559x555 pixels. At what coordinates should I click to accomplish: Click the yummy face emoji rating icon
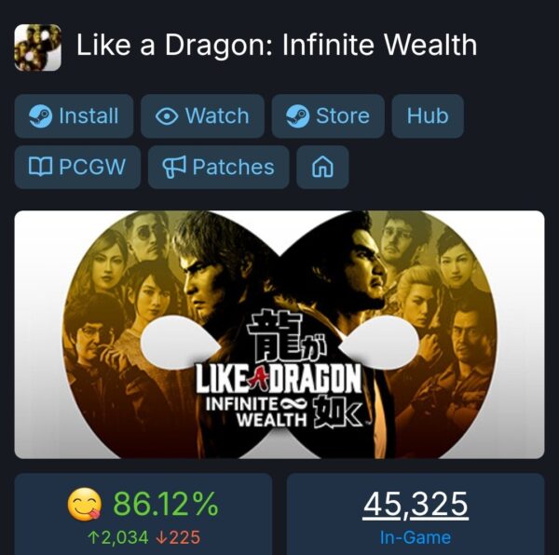tap(85, 505)
